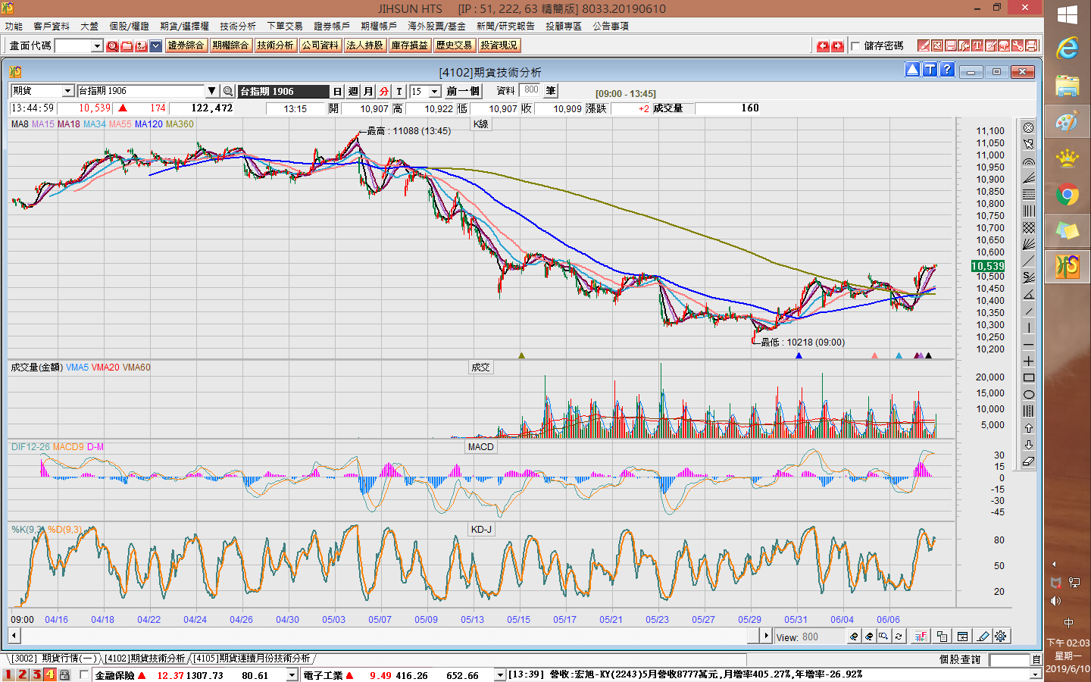Expand the 金融保險 index dropdown
Viewport: 1091px width, 682px height.
click(292, 675)
